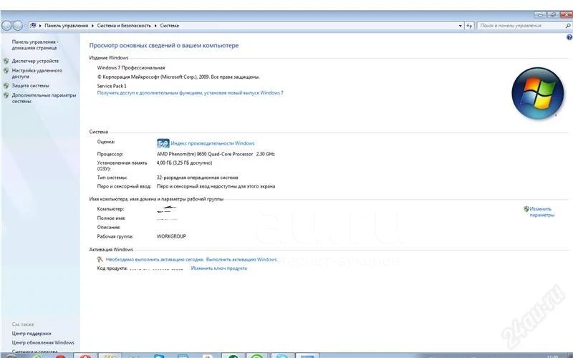Open the recent pages arrow beside the Forward button
Viewport: 573px width, 358px height.
click(x=25, y=26)
